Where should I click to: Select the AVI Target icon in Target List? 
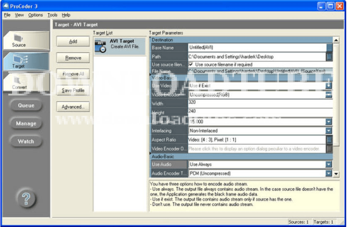pyautogui.click(x=100, y=46)
